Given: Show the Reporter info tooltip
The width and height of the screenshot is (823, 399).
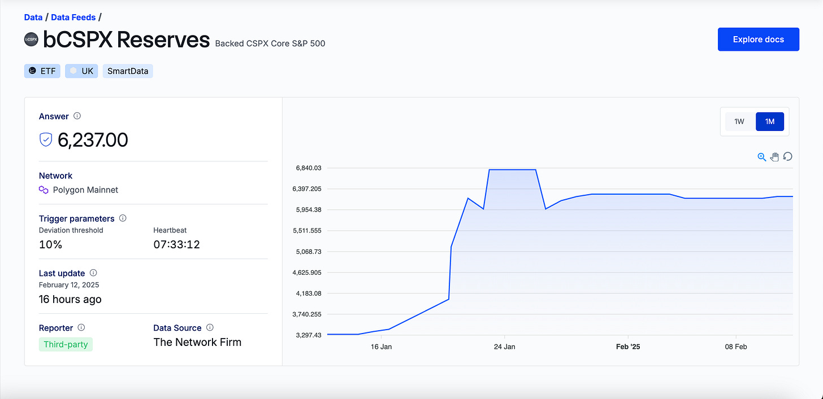Looking at the screenshot, I should [x=81, y=327].
